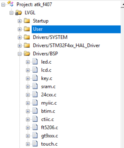The height and width of the screenshot is (148, 124).
Task: Expand includes of ctiic.c
Action: (x=28, y=119)
